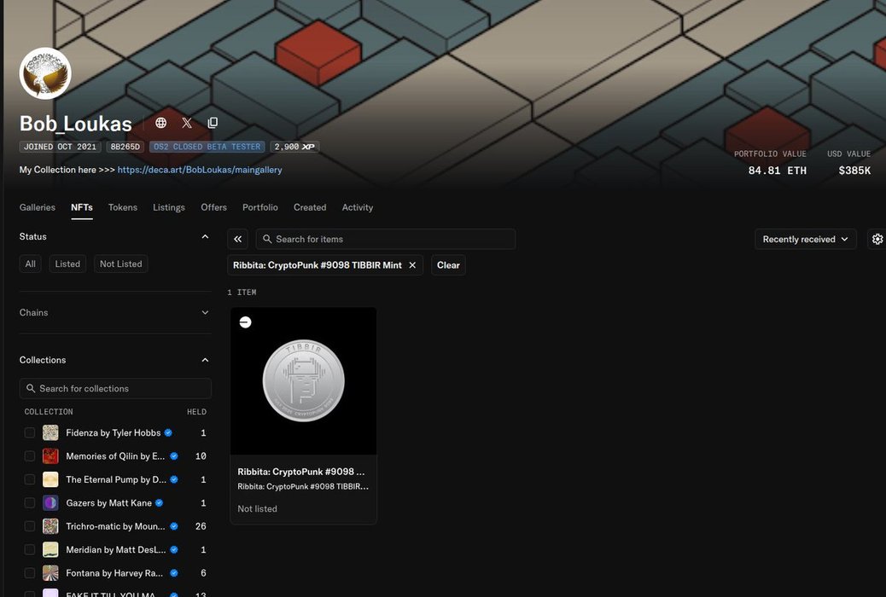Enable the Memories of Qilin collection checkbox
The height and width of the screenshot is (597, 886).
click(30, 456)
